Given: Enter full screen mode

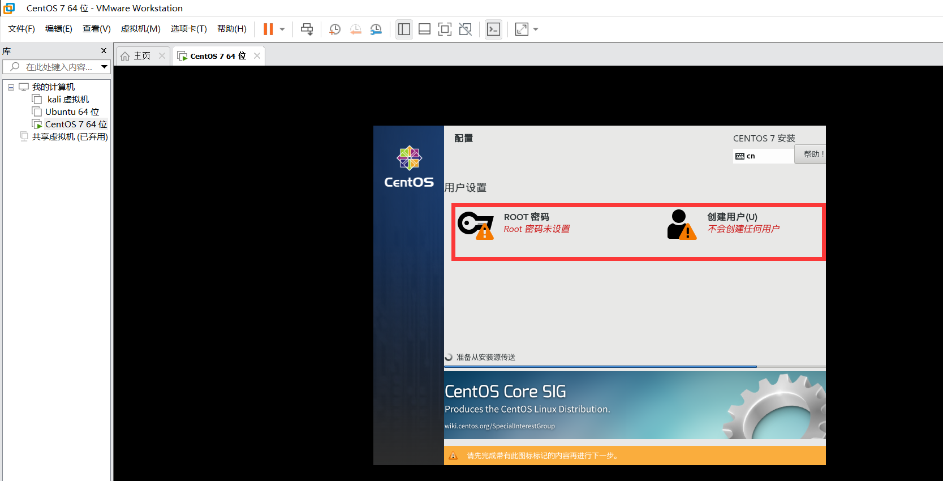Looking at the screenshot, I should tap(445, 29).
